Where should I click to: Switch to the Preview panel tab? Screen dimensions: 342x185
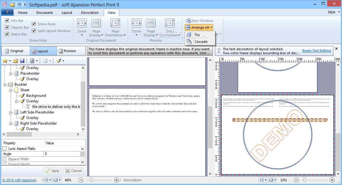pyautogui.click(x=70, y=51)
